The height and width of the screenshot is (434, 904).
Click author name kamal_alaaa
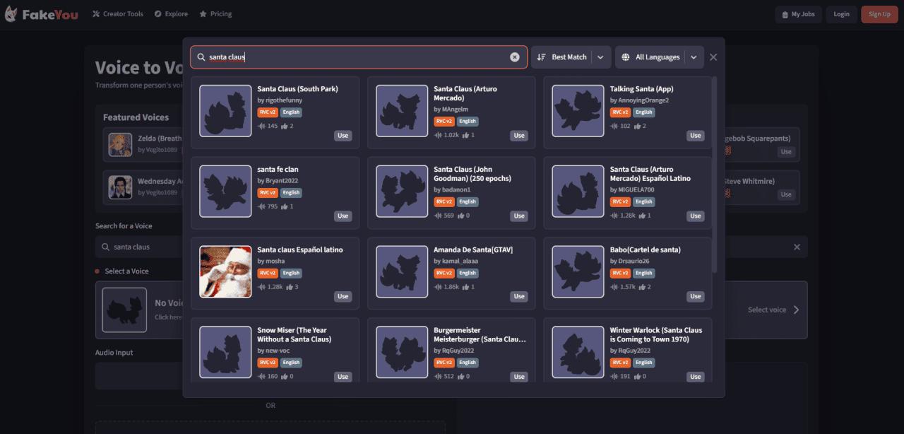click(460, 261)
